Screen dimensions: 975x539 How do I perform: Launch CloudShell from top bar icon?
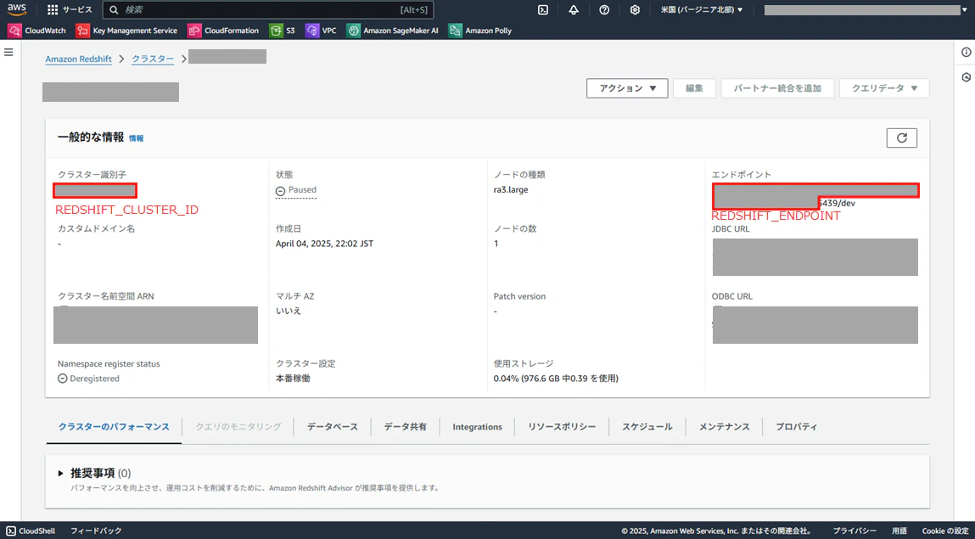tap(543, 10)
